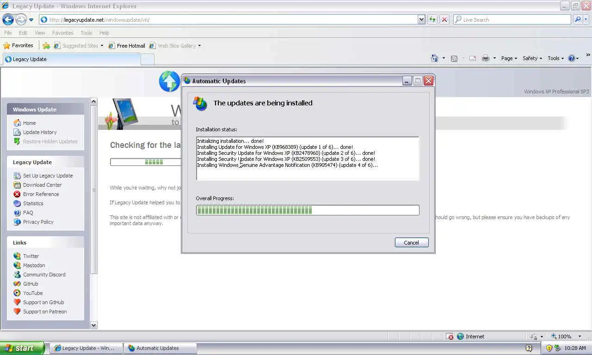
Task: Click the Print icon in command bar
Action: click(485, 58)
